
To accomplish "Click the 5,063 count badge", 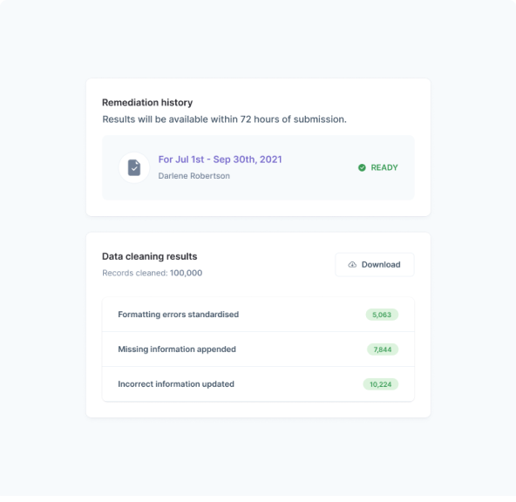I will (382, 315).
